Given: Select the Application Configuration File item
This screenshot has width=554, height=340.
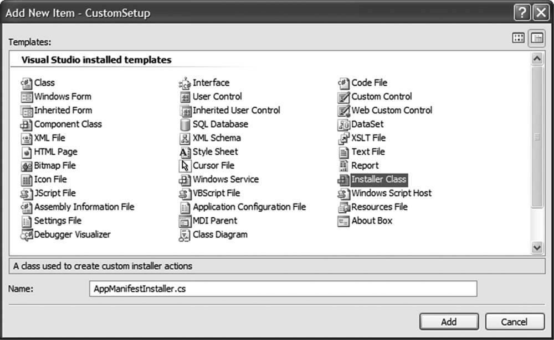Looking at the screenshot, I should 243,207.
